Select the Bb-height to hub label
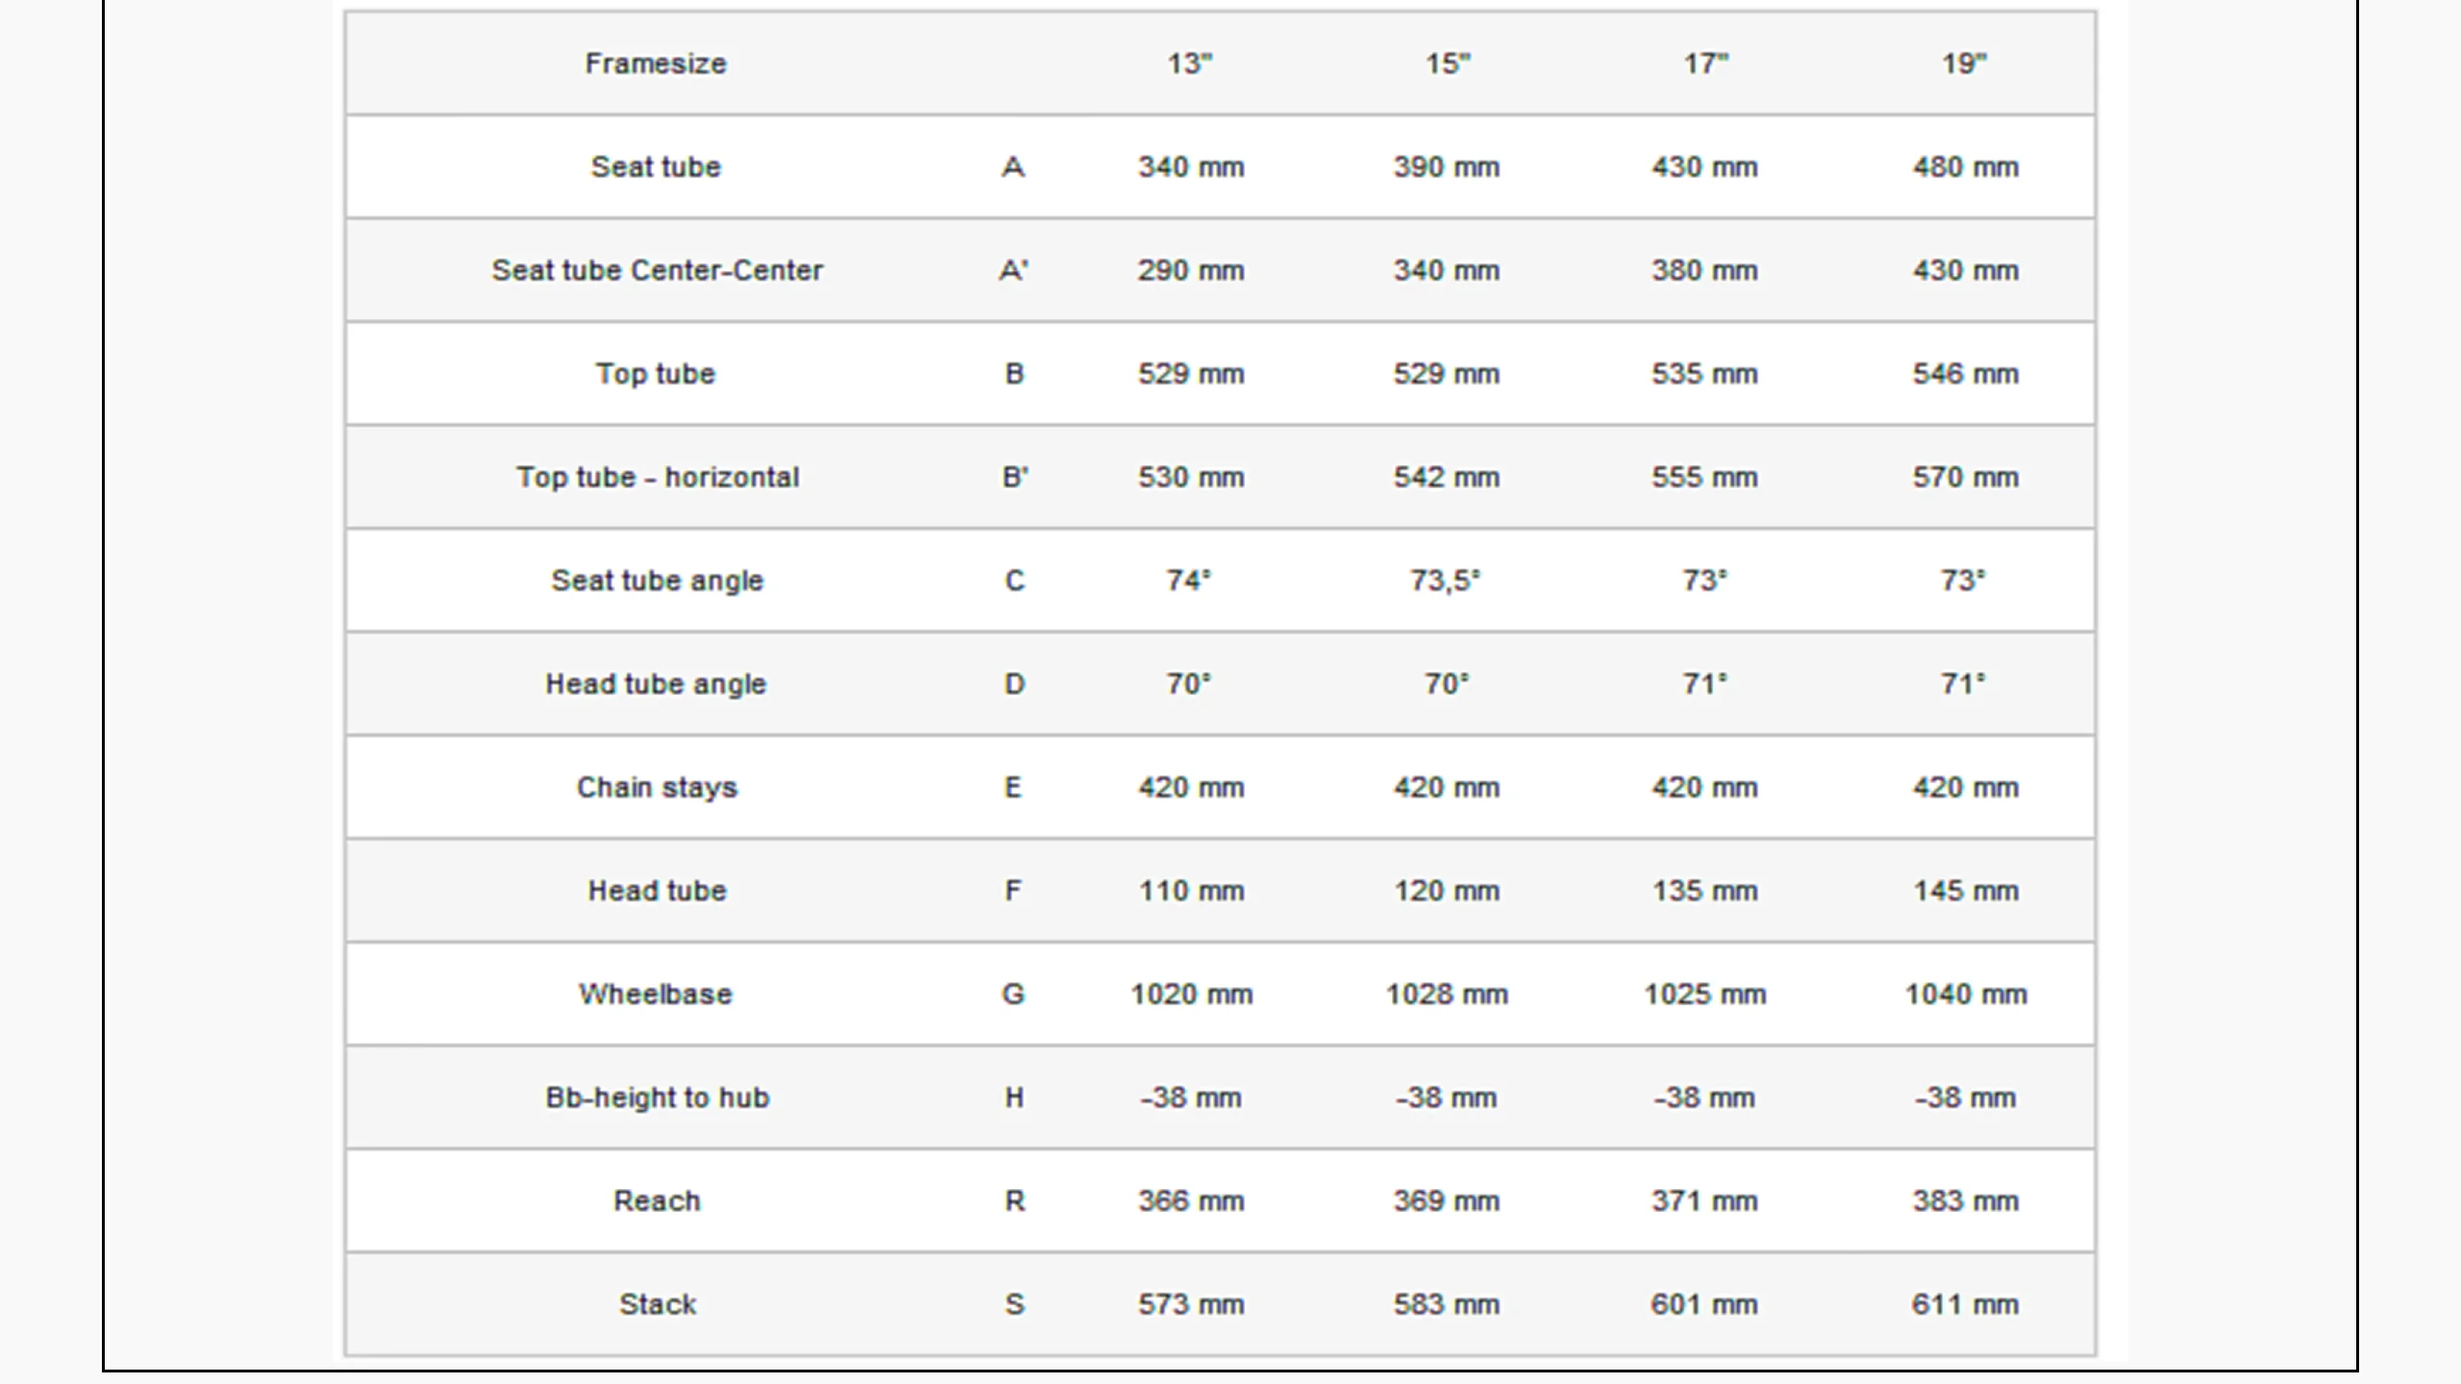This screenshot has width=2461, height=1384. (x=658, y=1098)
